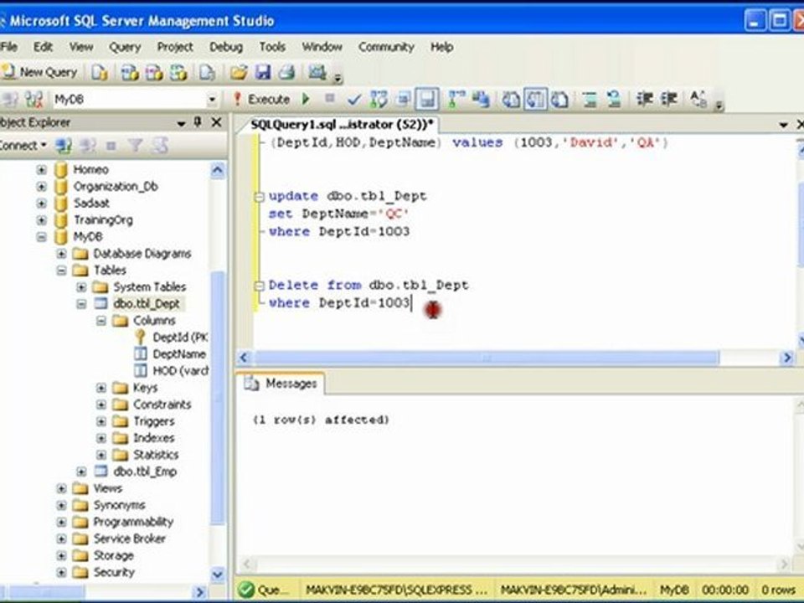Open the Query menu
Screen dimensions: 804x603
click(x=125, y=47)
